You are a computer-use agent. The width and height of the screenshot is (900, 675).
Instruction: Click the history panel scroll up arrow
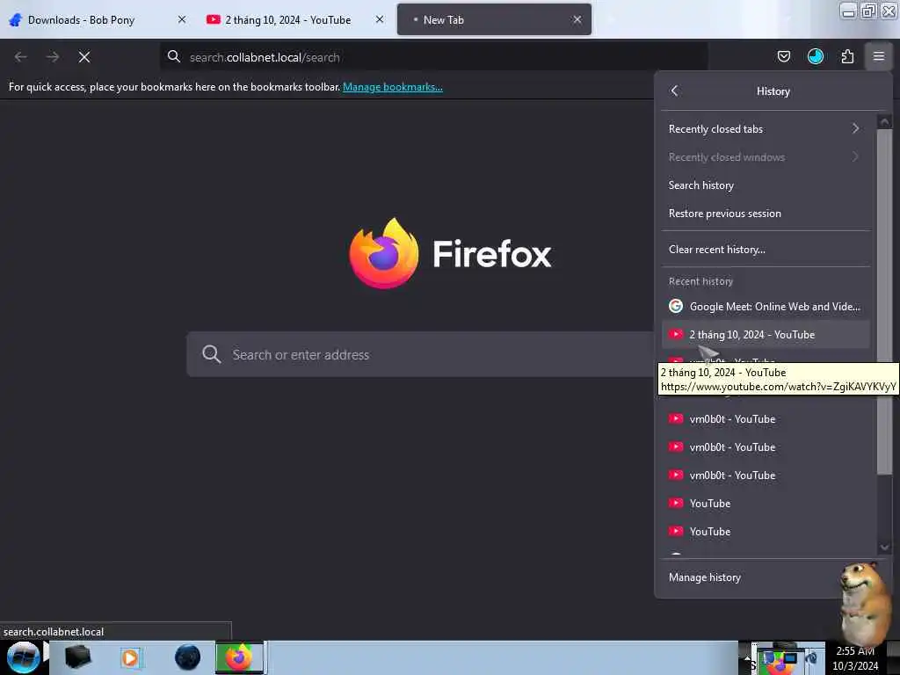[884, 121]
